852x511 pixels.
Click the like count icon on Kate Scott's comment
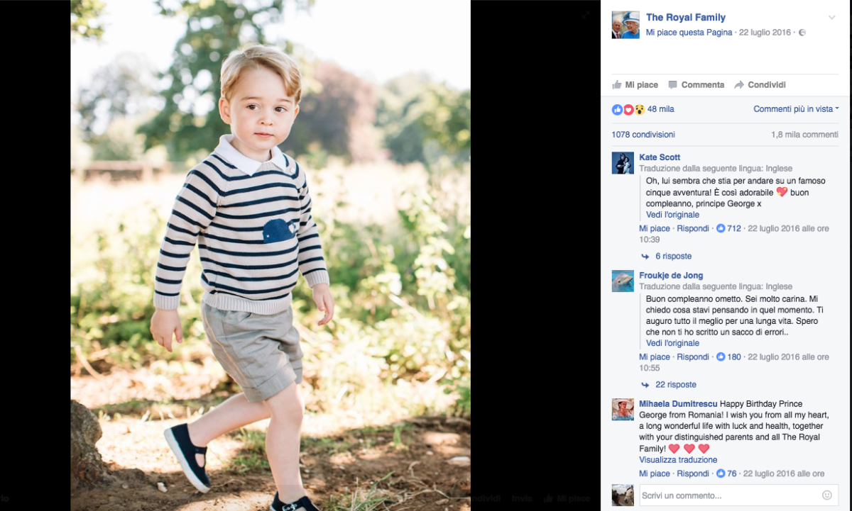721,229
